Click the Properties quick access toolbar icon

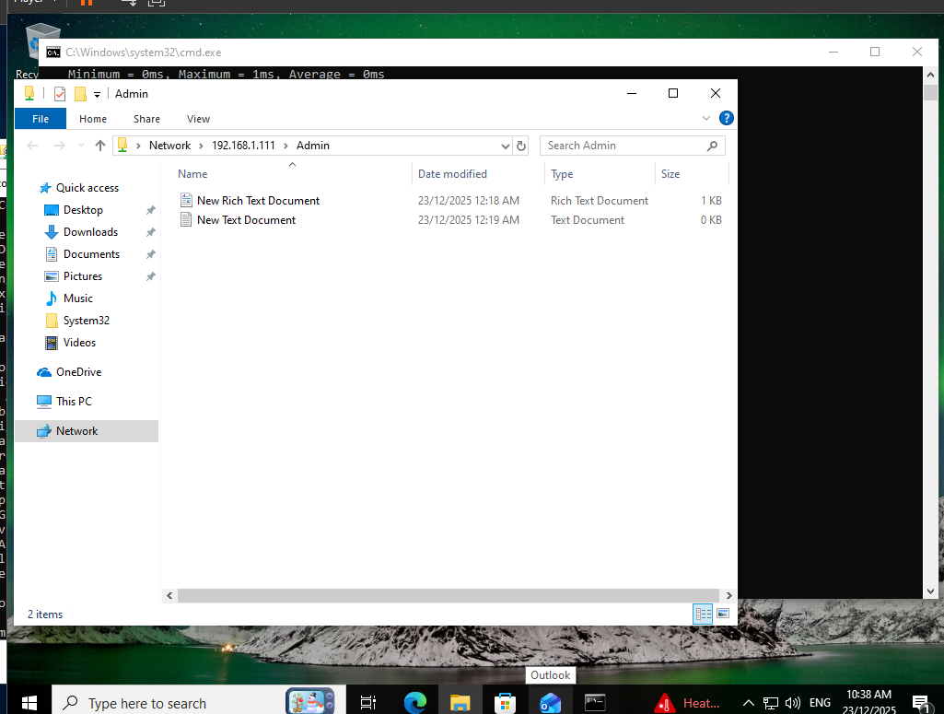(x=60, y=94)
